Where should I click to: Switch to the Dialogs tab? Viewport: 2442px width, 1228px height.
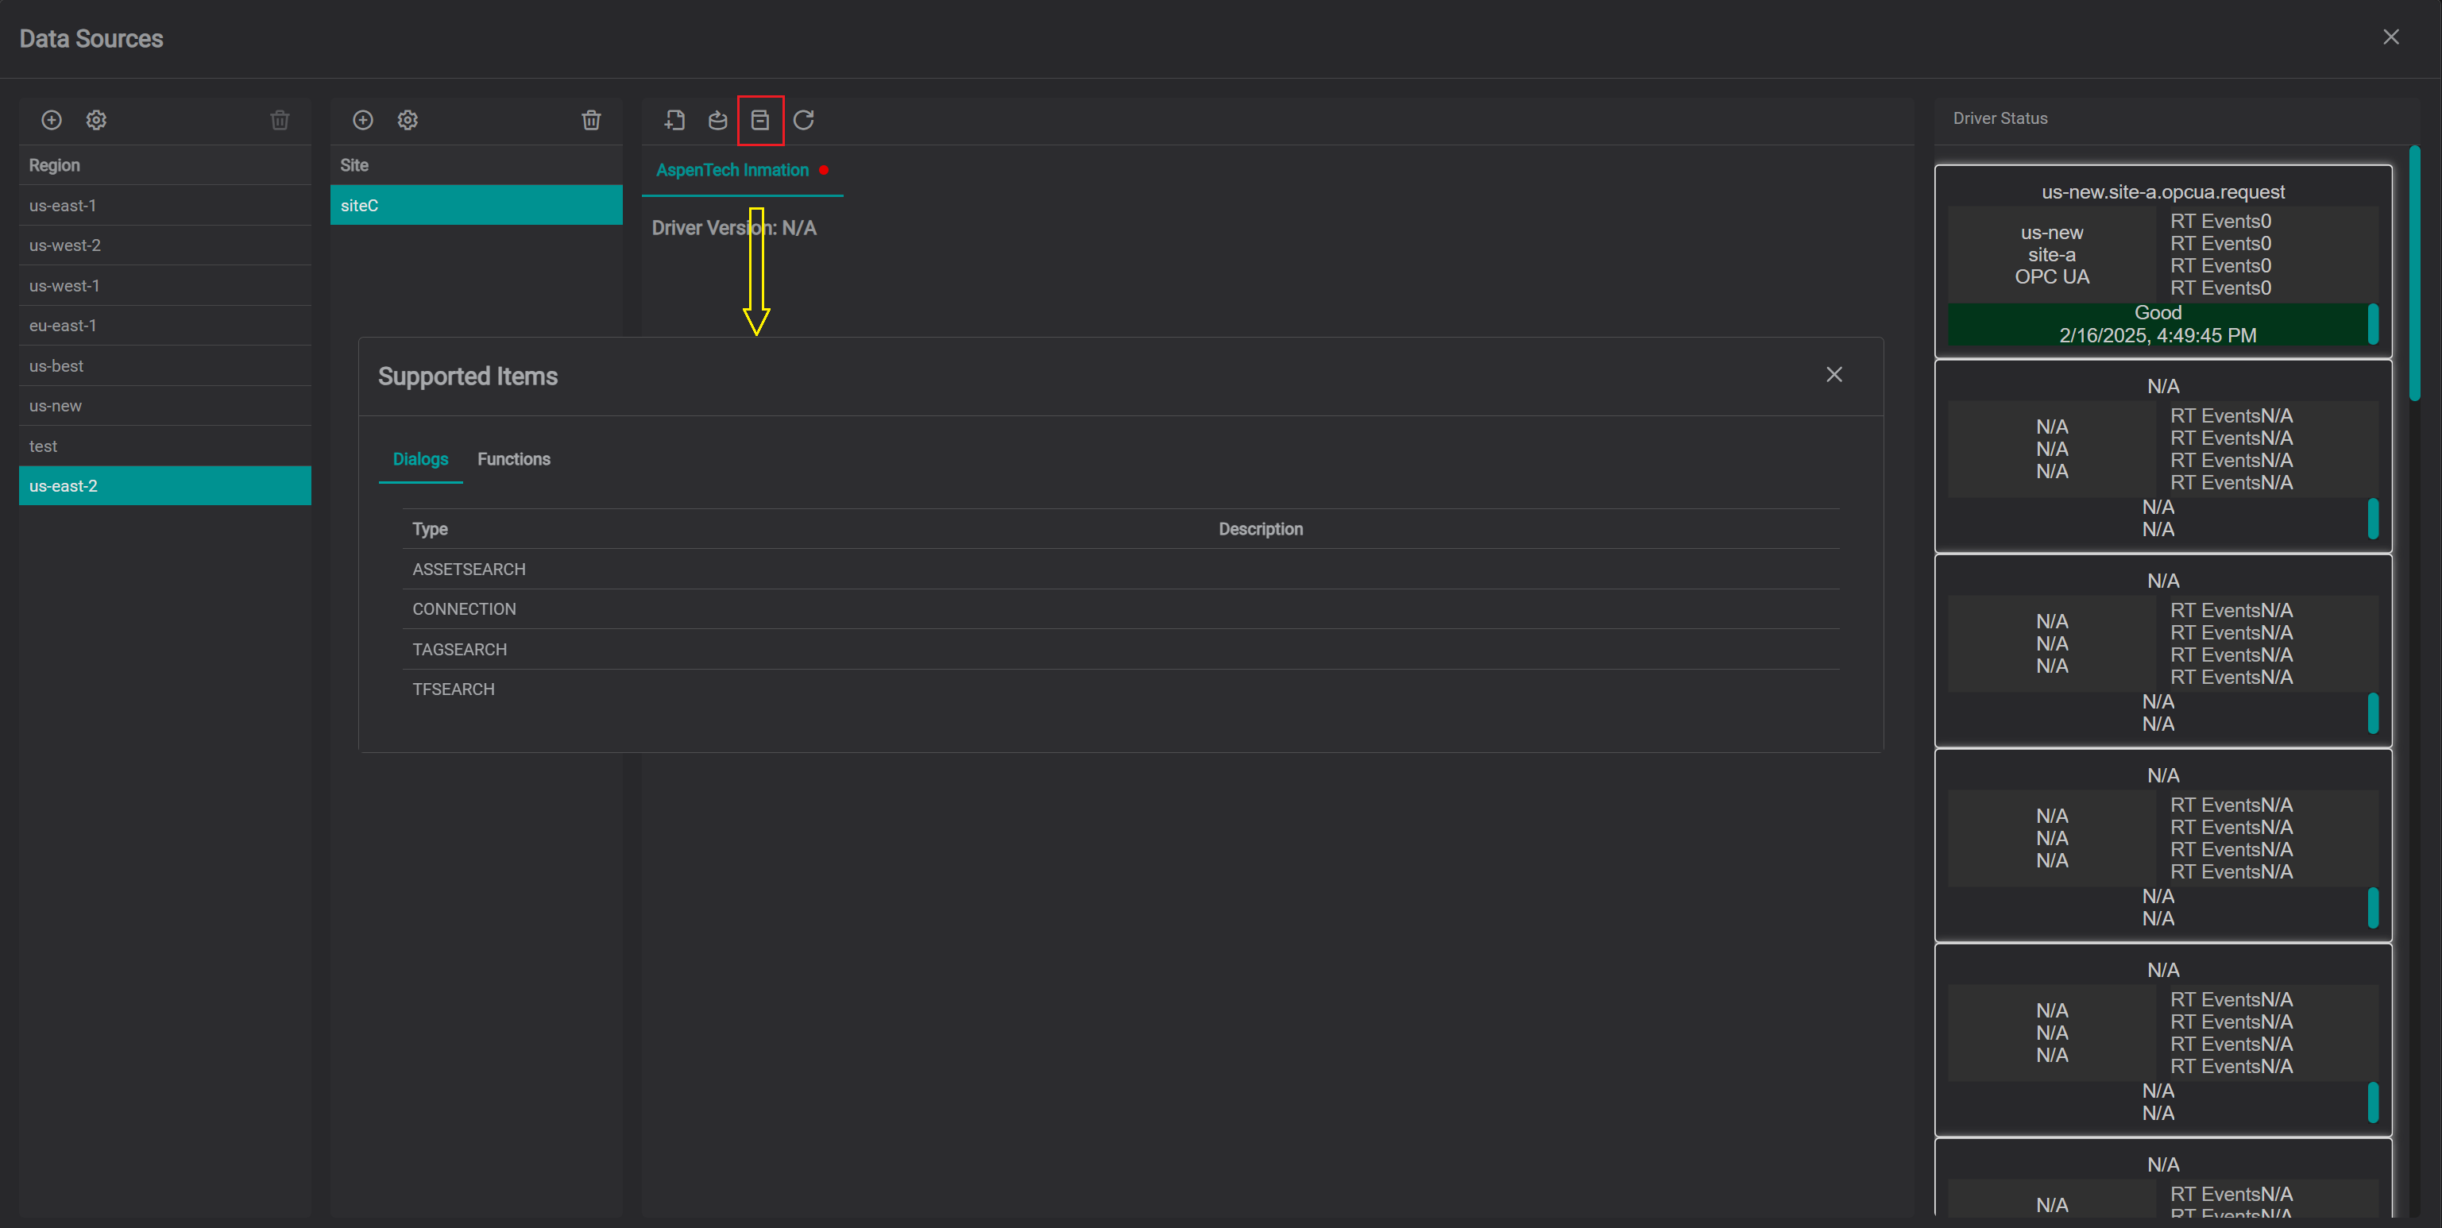pos(421,460)
